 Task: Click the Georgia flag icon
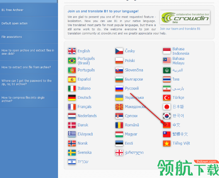[x=119, y=153]
